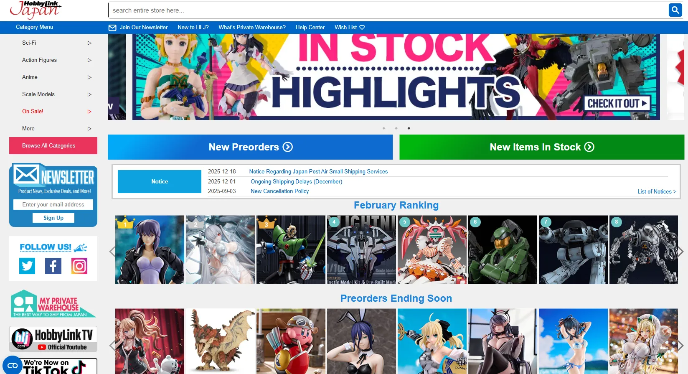
Task: Open the My Private Warehouse banner icon
Action: [x=53, y=304]
